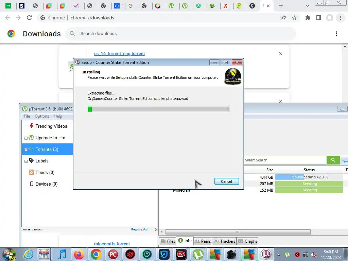Go back in Chrome

(7, 18)
